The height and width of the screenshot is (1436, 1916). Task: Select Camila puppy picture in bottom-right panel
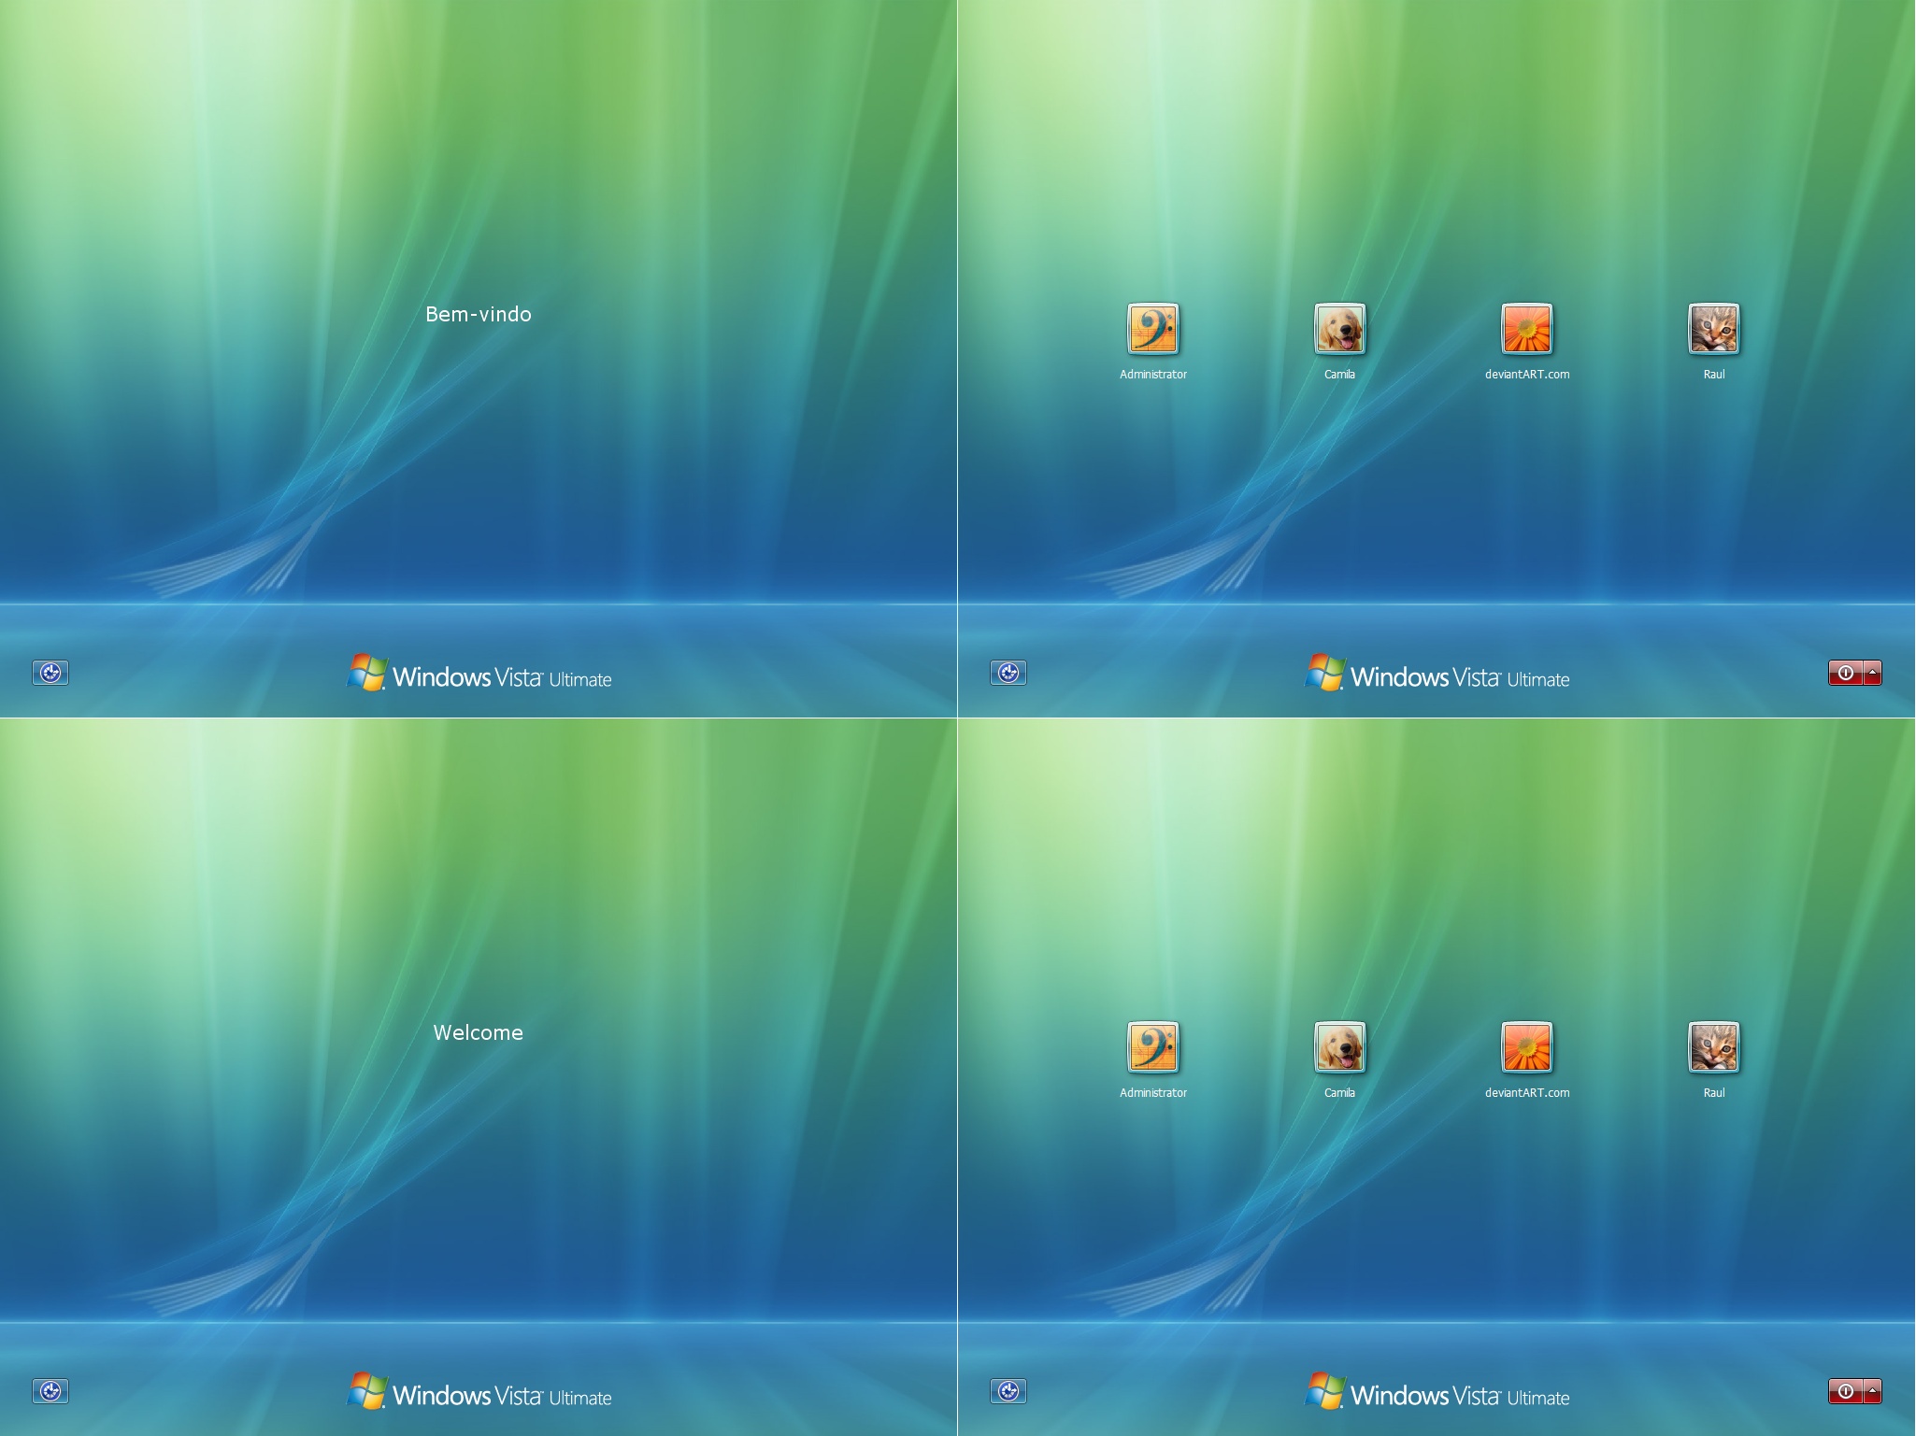pos(1340,1047)
